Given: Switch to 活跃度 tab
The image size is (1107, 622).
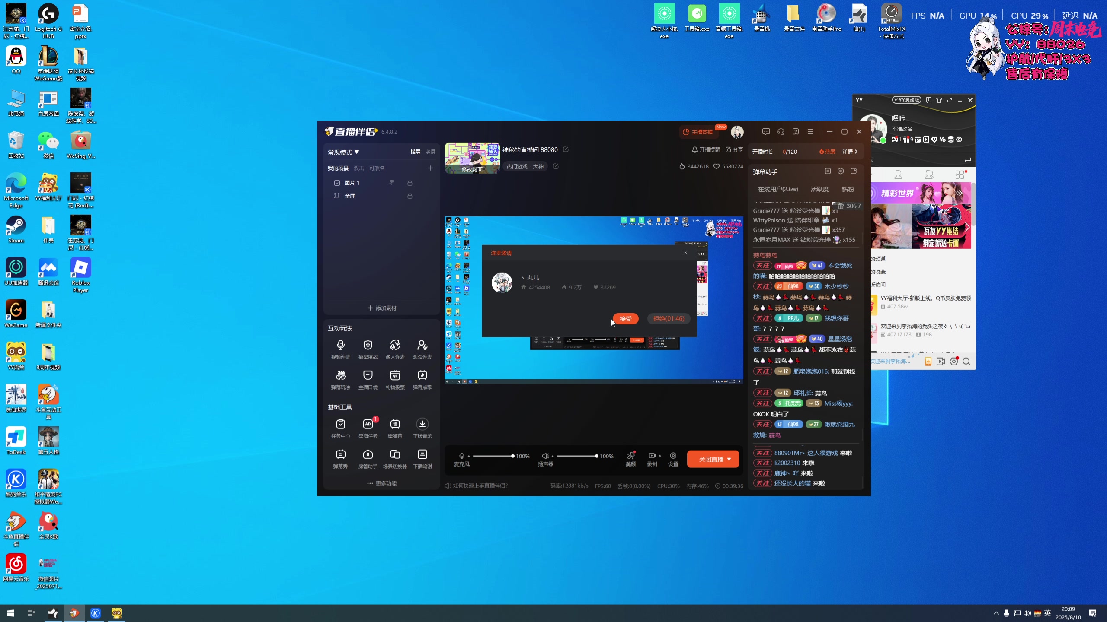Looking at the screenshot, I should 819,189.
